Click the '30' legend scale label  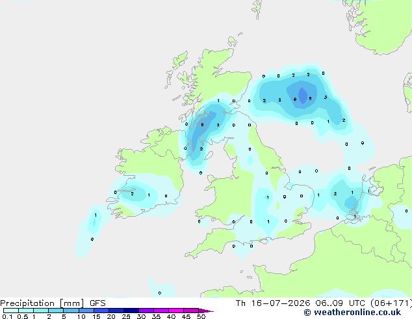[141, 316]
